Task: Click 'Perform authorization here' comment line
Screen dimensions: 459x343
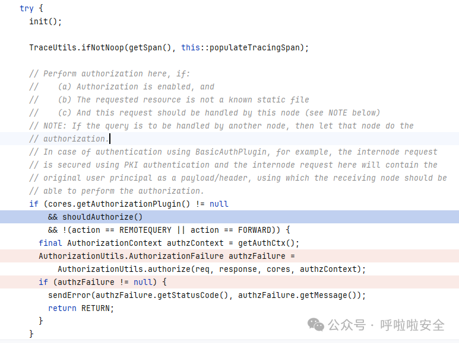Action: point(109,73)
